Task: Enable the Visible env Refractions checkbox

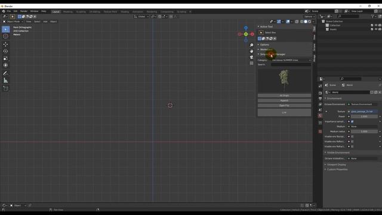Action: 352,146
